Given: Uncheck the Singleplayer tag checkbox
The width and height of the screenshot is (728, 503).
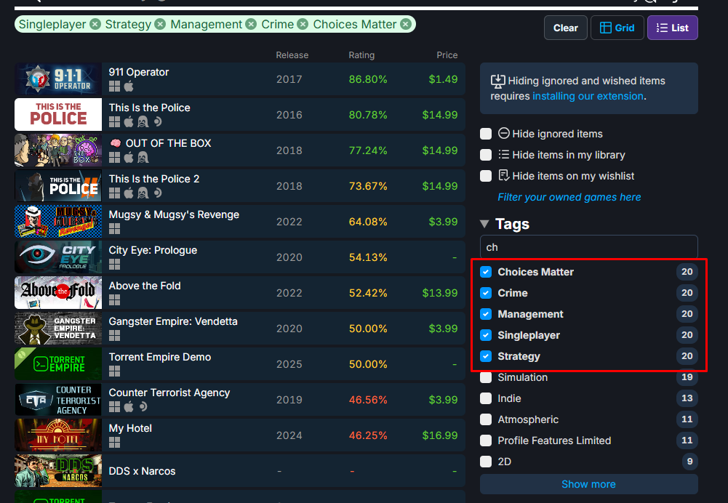Looking at the screenshot, I should coord(486,335).
